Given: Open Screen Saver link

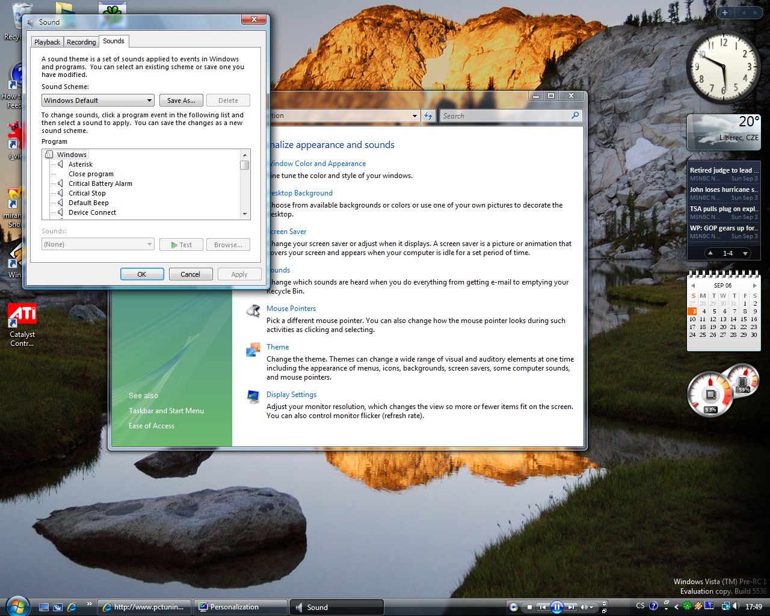Looking at the screenshot, I should pos(288,232).
